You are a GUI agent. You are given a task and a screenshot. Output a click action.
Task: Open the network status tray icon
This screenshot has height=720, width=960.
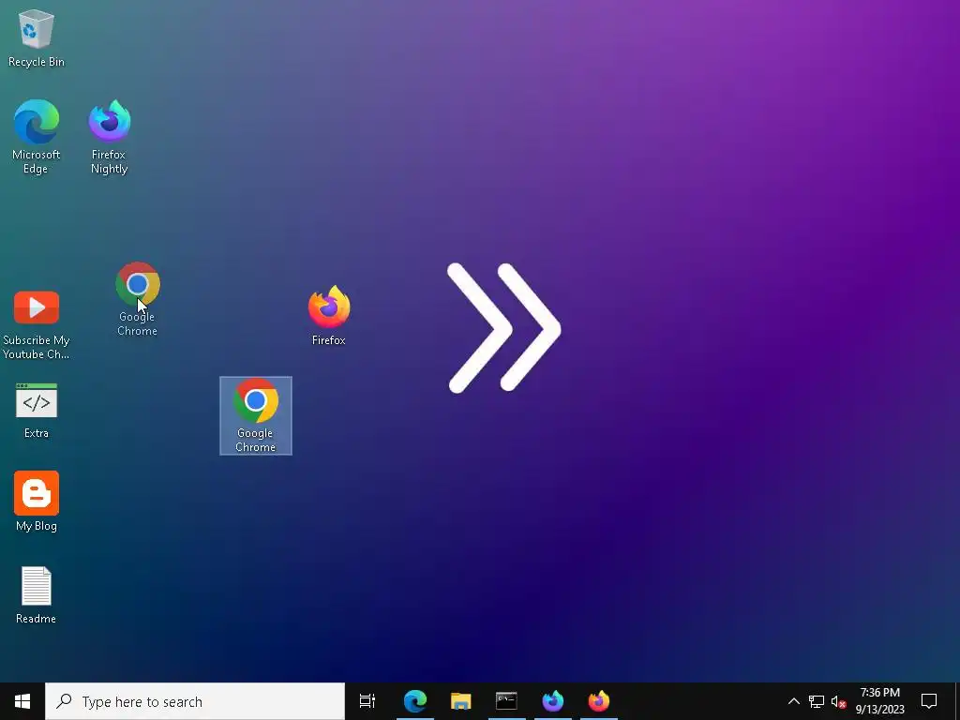[817, 701]
